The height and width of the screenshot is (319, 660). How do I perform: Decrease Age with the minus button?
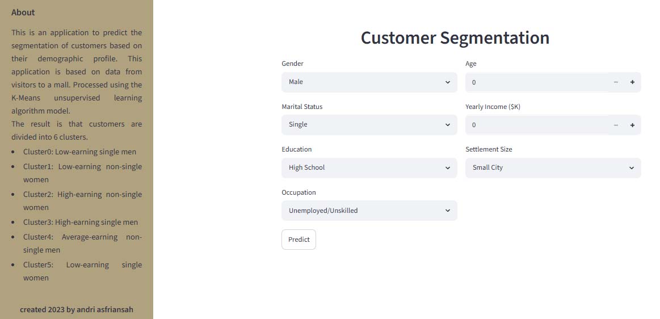[x=616, y=82]
